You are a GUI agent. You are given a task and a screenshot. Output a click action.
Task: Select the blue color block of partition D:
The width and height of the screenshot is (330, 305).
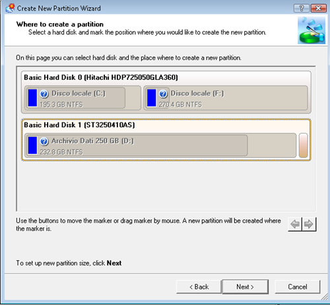pos(32,145)
